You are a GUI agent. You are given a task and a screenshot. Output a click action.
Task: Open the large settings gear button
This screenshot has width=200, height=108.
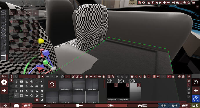pyautogui.click(x=4, y=82)
